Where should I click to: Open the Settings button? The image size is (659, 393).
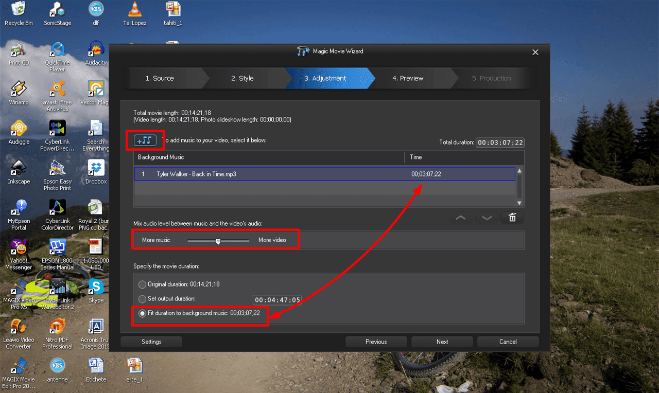pos(151,342)
